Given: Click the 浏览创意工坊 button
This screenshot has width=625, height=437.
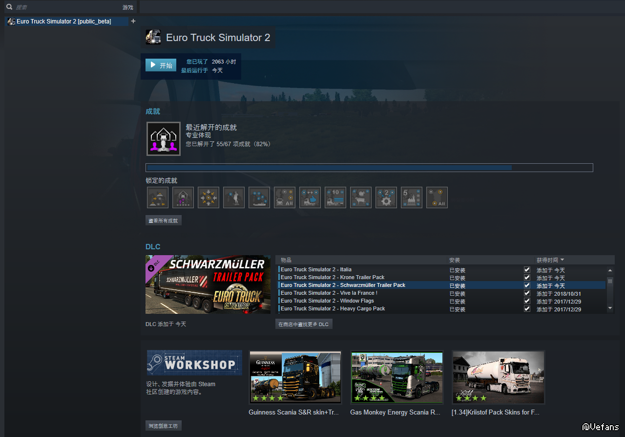Looking at the screenshot, I should coord(164,426).
